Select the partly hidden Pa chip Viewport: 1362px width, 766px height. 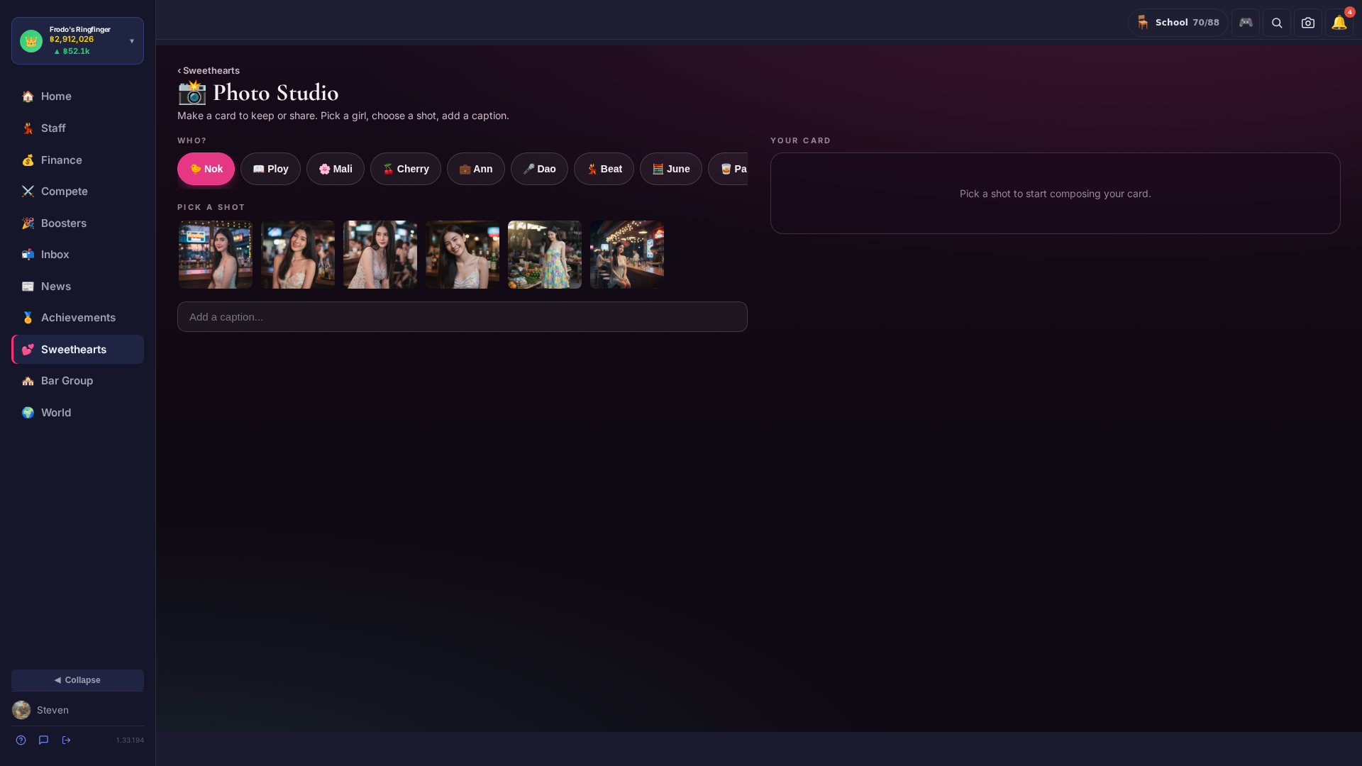pyautogui.click(x=729, y=169)
